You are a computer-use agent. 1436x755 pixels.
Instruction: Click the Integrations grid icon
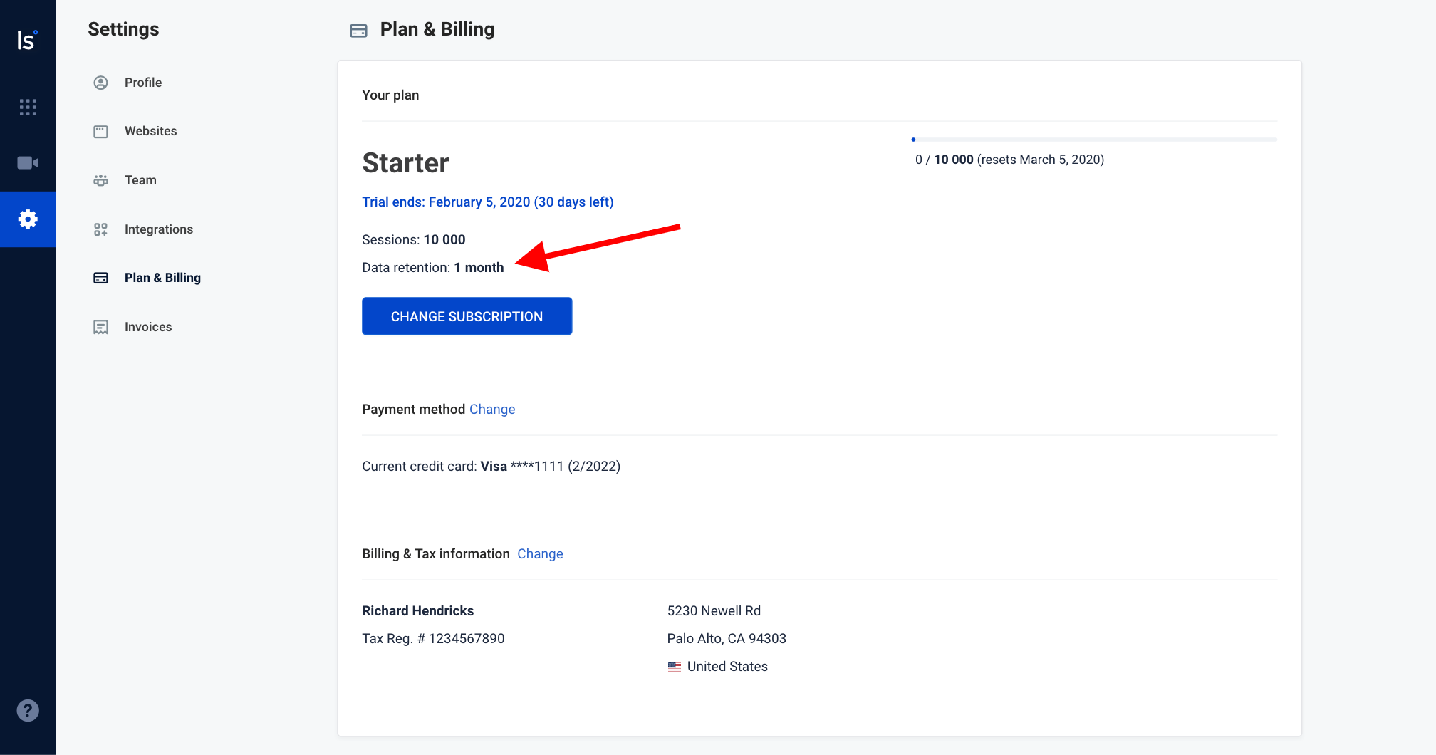click(100, 229)
